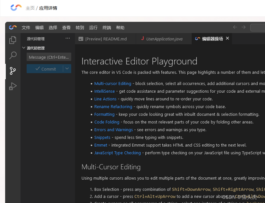Select the 编辑器操场 tab

tap(212, 39)
